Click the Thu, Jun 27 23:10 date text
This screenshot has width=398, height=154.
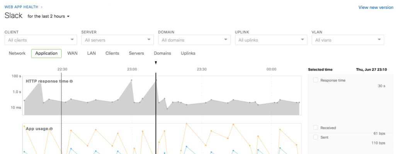(371, 69)
